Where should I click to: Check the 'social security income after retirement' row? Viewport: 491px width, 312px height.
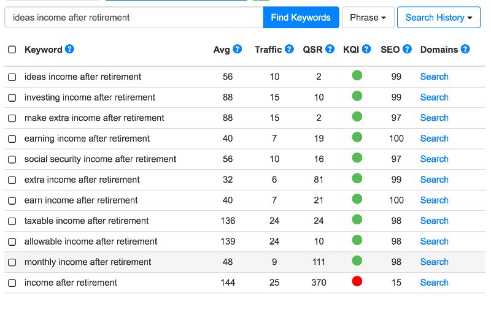(x=12, y=159)
